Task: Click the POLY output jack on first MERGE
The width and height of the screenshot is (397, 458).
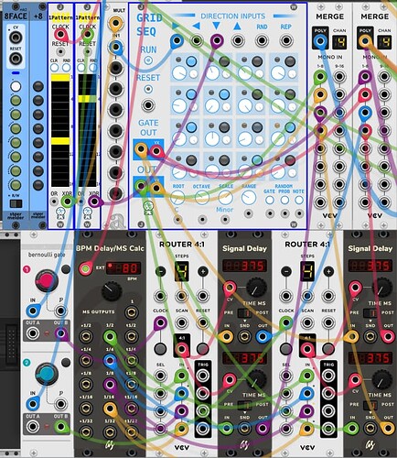Action: (x=320, y=40)
